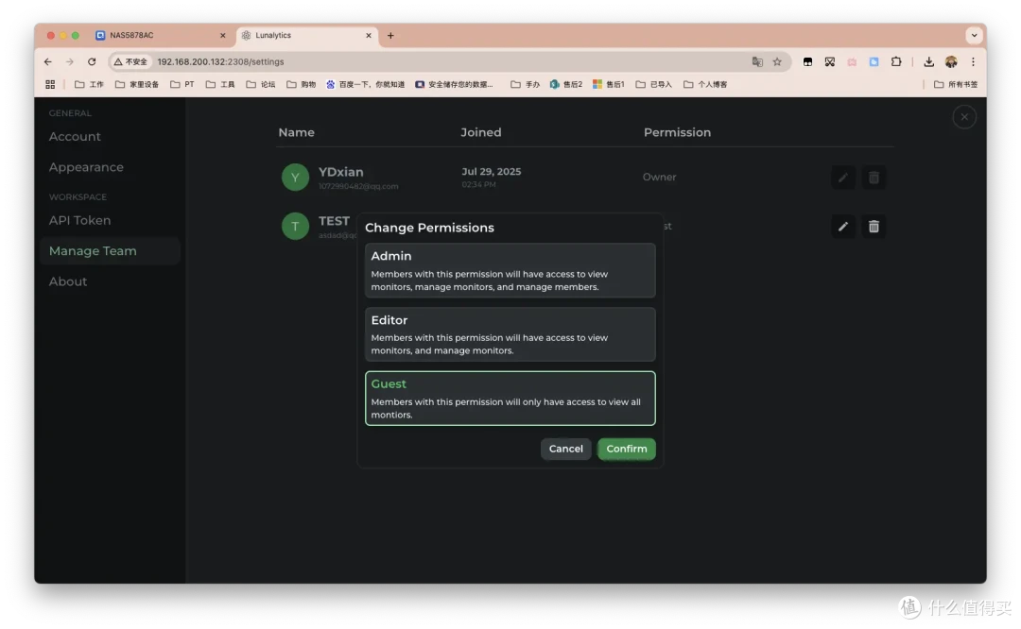Select the Admin permission option
The width and height of the screenshot is (1021, 629).
click(510, 271)
